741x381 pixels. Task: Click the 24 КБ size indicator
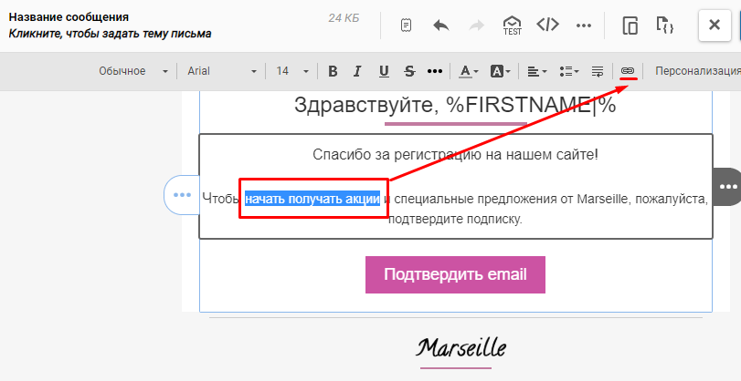pyautogui.click(x=344, y=18)
